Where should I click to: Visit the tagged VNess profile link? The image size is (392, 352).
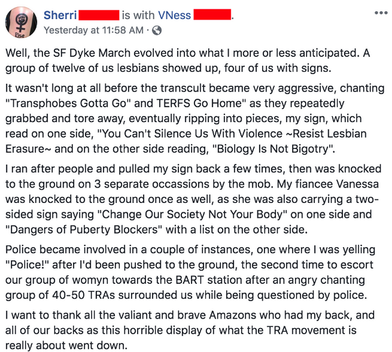click(174, 15)
